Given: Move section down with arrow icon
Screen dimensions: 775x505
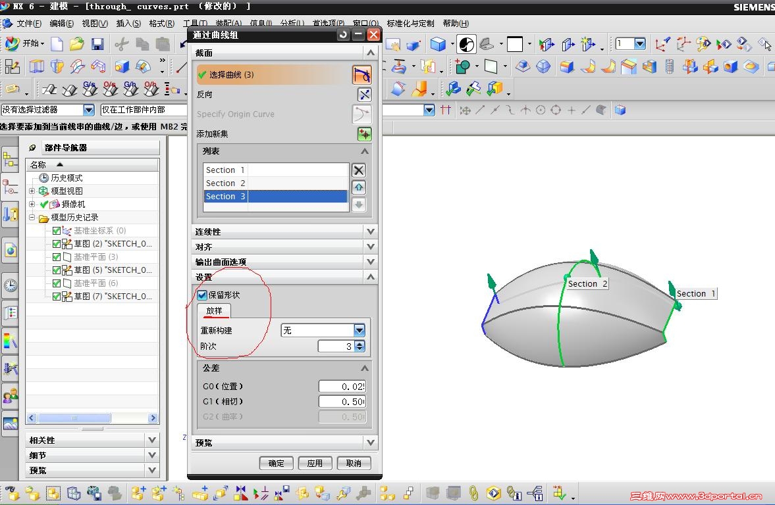Looking at the screenshot, I should click(359, 204).
